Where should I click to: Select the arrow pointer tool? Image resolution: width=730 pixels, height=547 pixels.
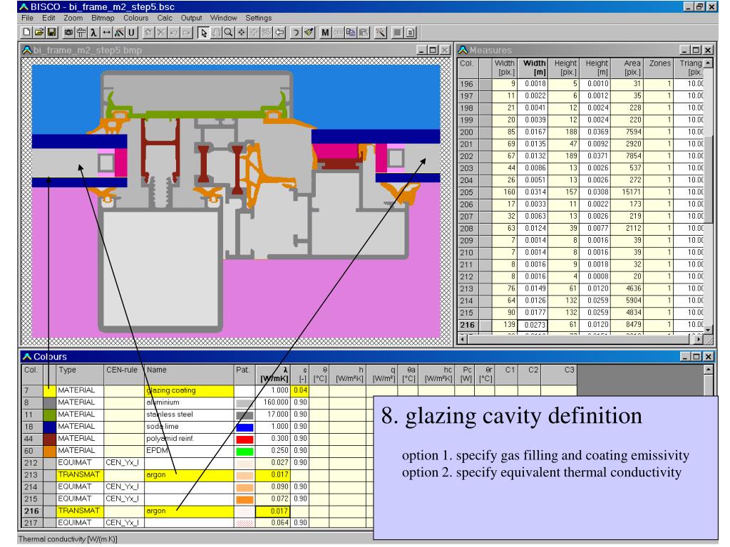(203, 33)
